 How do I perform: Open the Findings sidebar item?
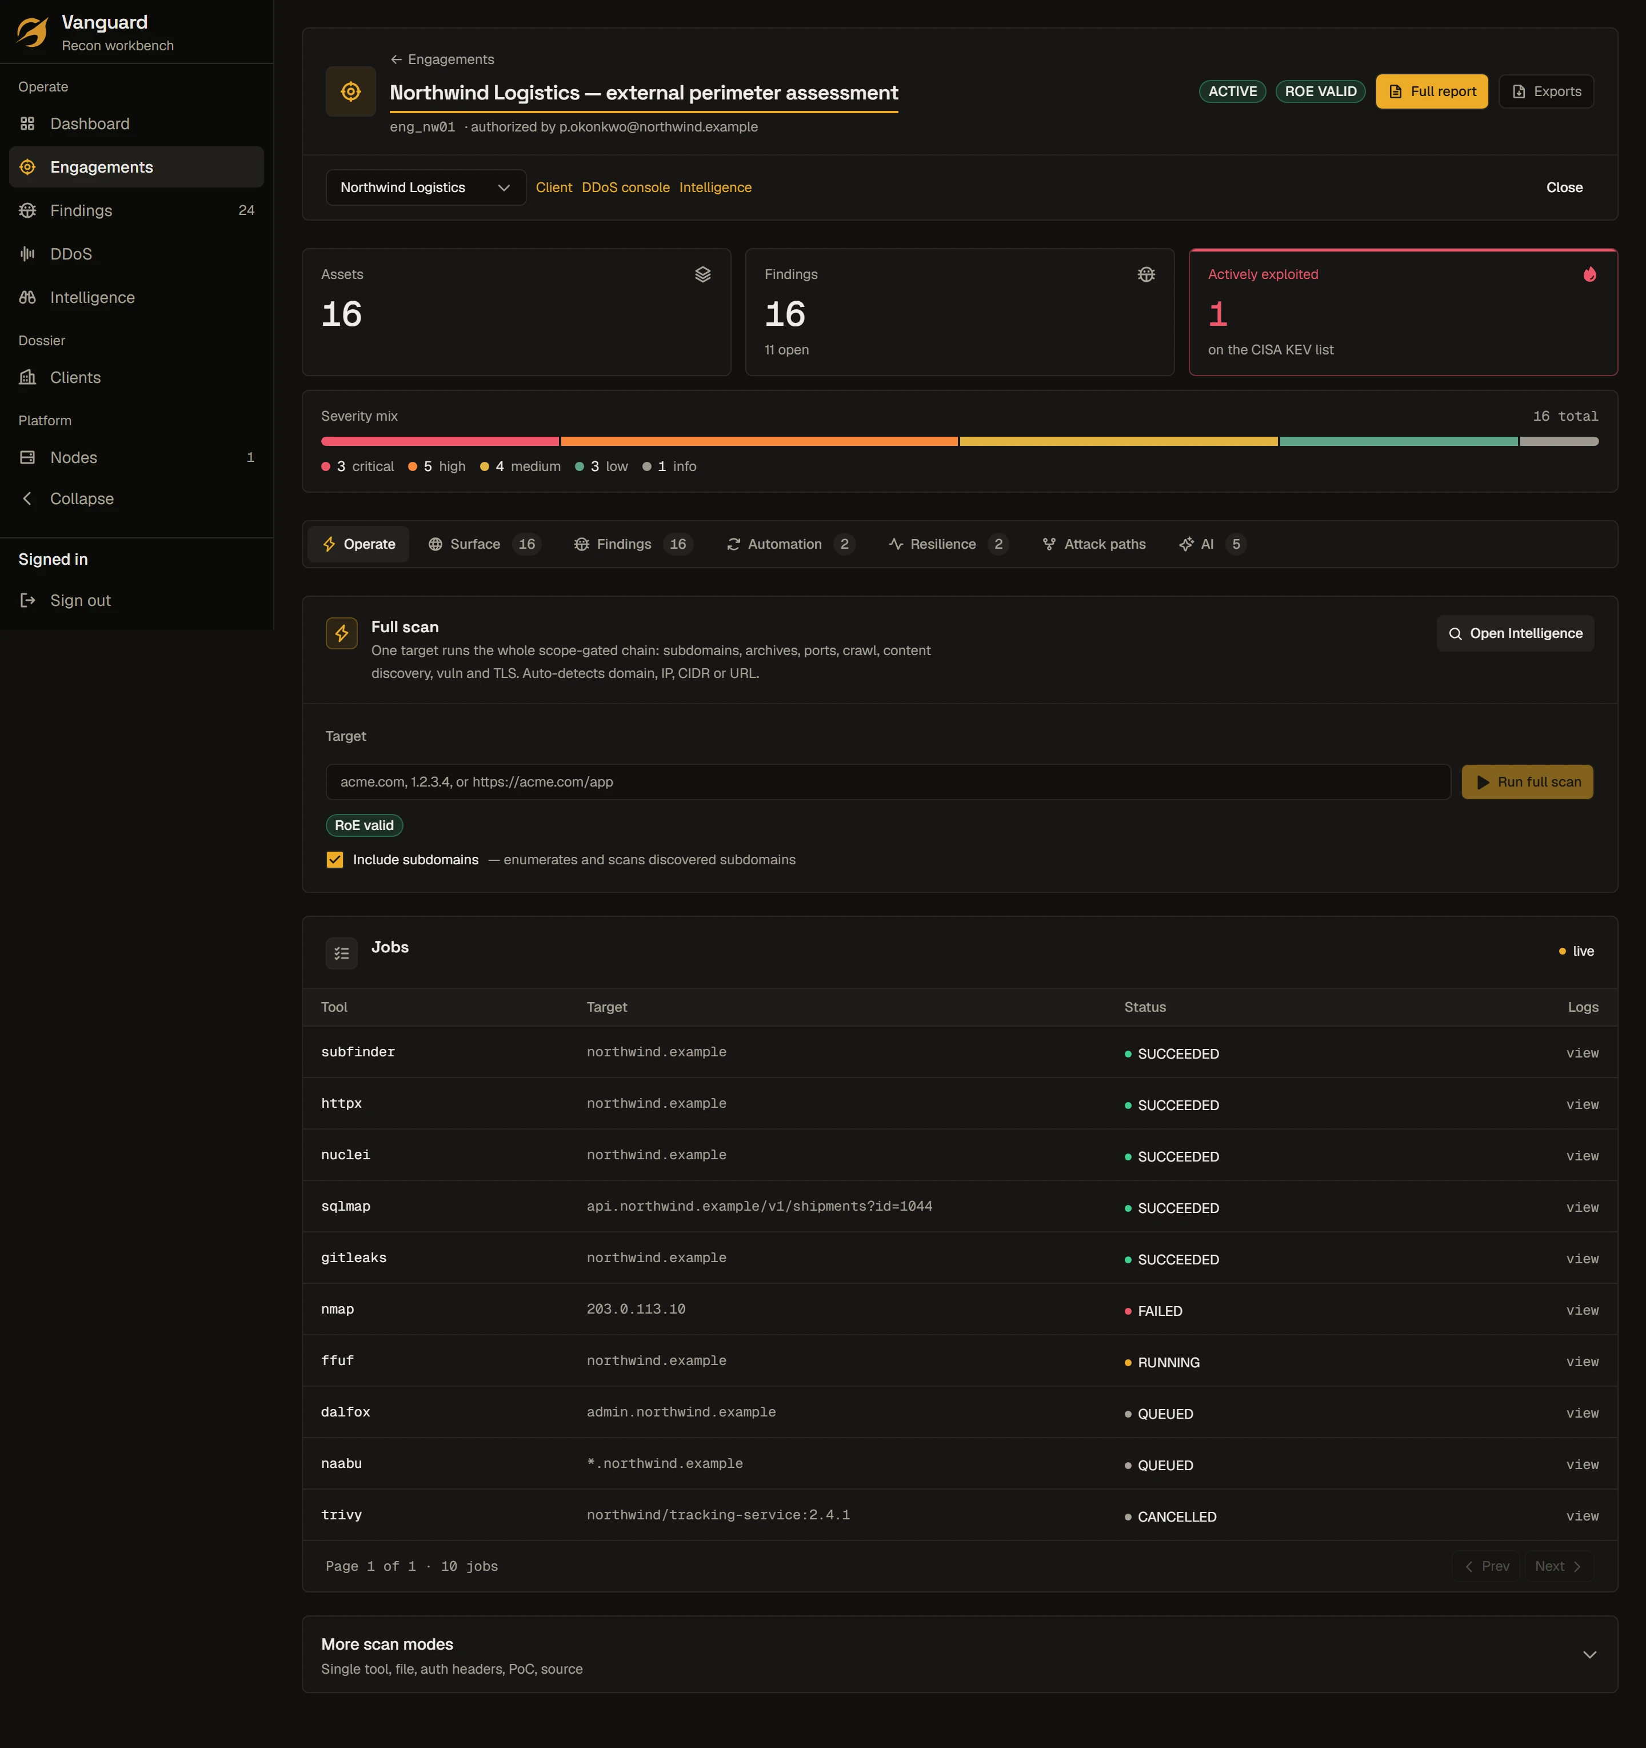(x=136, y=210)
